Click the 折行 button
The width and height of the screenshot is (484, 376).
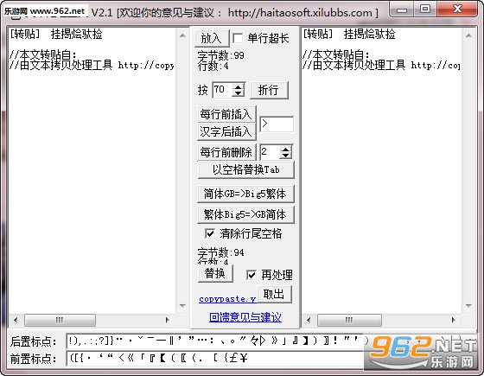[x=269, y=90]
